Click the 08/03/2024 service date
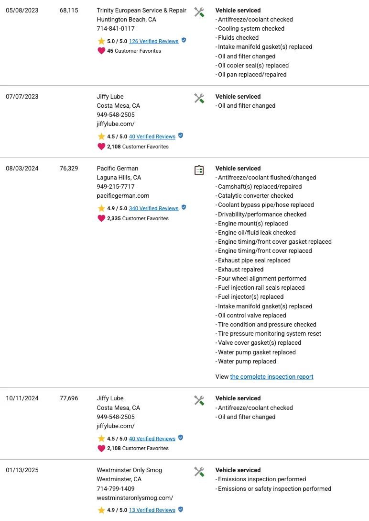Viewport: 369px width, 521px height. point(22,169)
